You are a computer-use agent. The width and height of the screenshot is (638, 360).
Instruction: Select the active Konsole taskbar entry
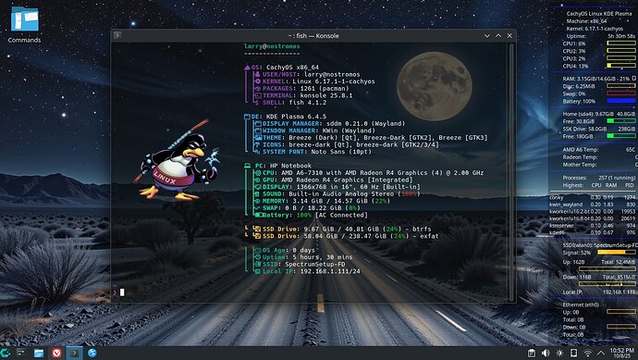(x=75, y=353)
